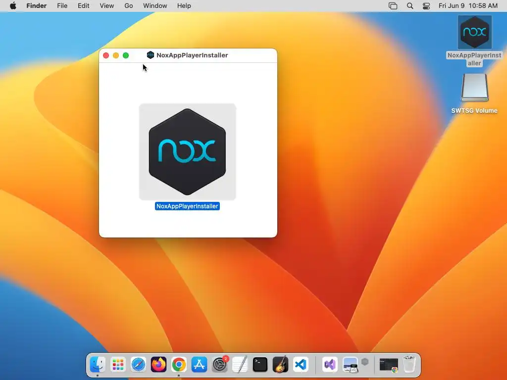Launch Firefox from the Dock

(x=158, y=365)
